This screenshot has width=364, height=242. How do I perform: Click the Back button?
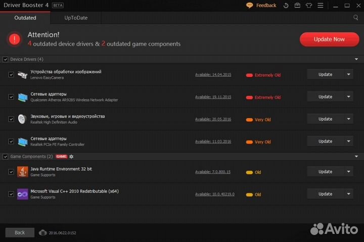tap(20, 233)
